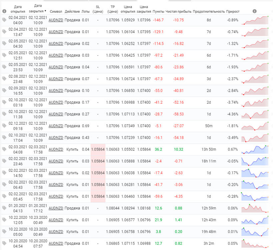The image size is (273, 250).
Task: Click tag icon of trade opened 02.09.2021 16:55
Action: (4, 91)
